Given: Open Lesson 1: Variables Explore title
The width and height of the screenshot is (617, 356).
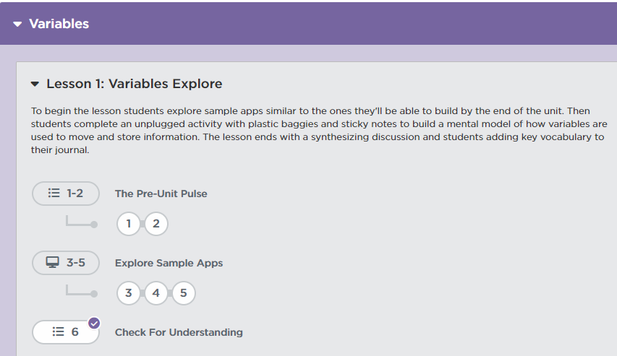Looking at the screenshot, I should [134, 84].
